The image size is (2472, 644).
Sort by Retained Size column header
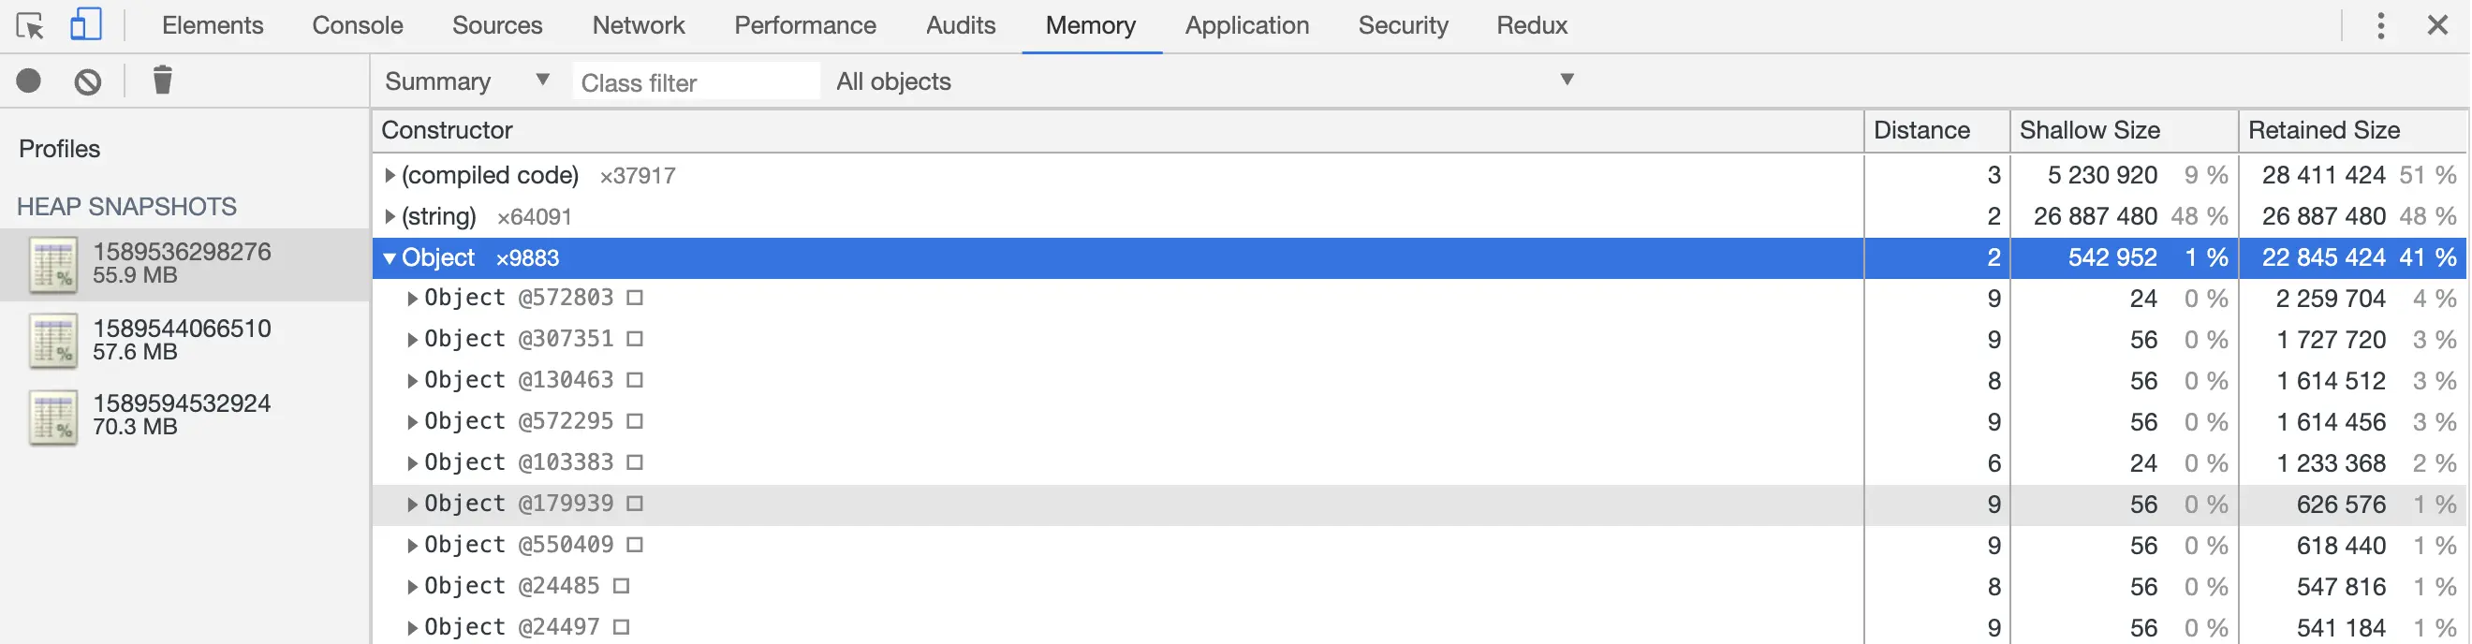(2323, 130)
